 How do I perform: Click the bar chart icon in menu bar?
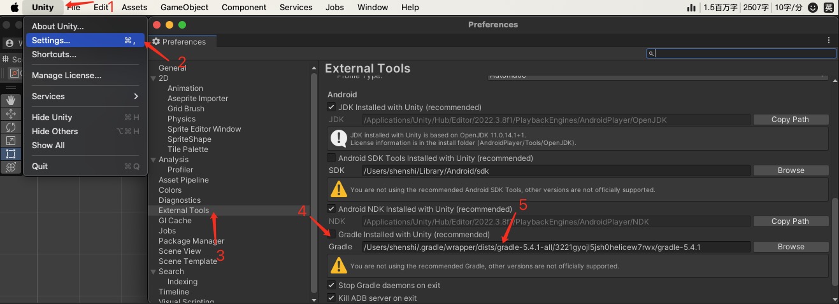691,8
